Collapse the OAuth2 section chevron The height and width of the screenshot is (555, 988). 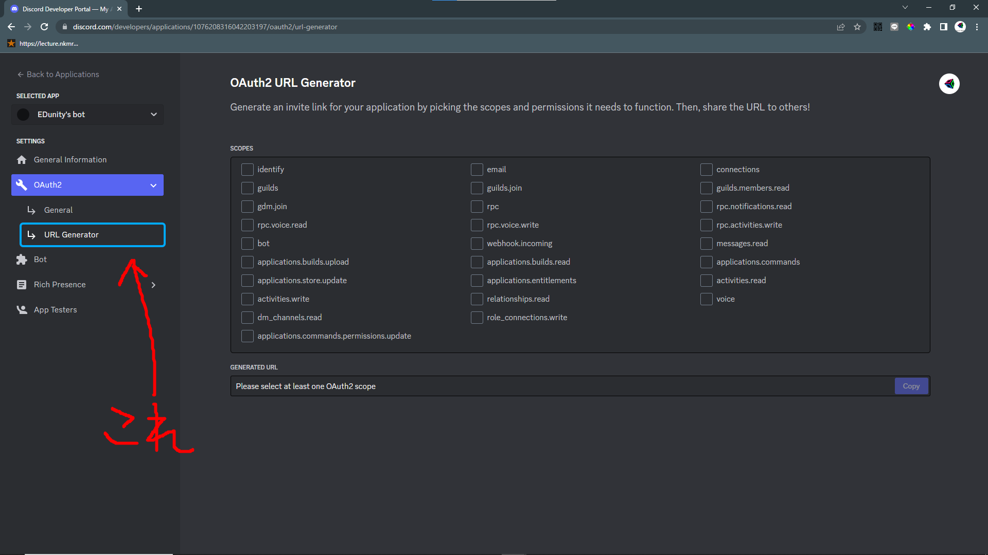153,186
